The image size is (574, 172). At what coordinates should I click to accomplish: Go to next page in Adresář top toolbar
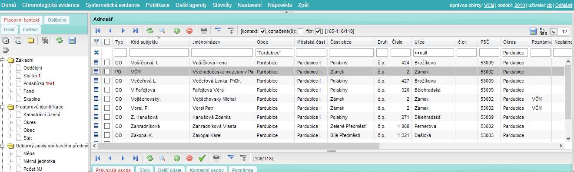123,31
